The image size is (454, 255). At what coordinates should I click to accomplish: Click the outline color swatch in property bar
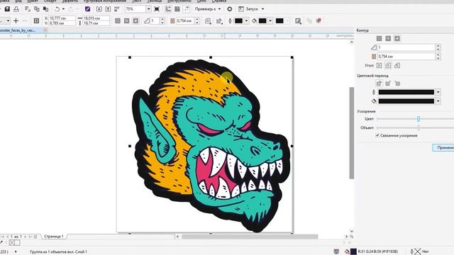(238, 21)
